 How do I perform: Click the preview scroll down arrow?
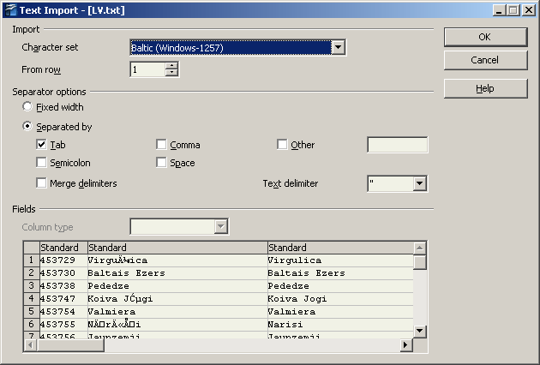tap(419, 332)
